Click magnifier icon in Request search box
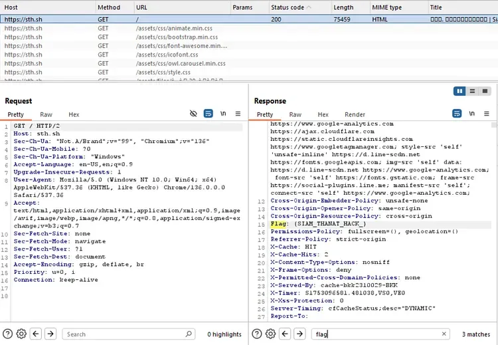This screenshot has height=345, width=498. pyautogui.click(x=189, y=334)
